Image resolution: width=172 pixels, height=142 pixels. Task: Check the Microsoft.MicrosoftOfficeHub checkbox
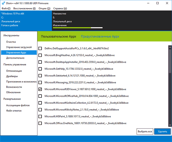(40, 96)
